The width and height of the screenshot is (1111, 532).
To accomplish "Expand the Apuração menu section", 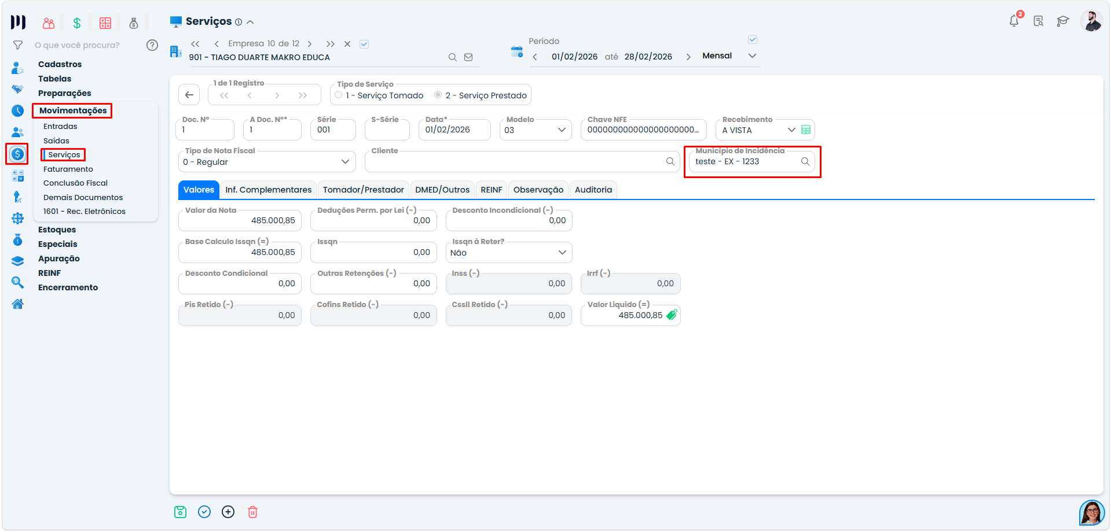I will [59, 258].
